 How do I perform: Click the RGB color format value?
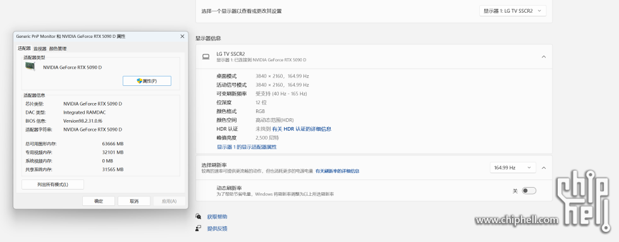[x=260, y=111]
